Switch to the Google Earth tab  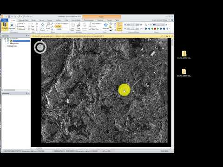[x=76, y=20]
